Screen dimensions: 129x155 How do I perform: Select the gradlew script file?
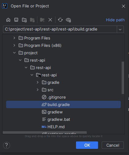click(63, 112)
